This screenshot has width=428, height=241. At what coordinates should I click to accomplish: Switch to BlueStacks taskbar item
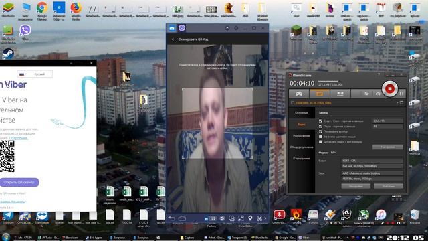click(x=260, y=238)
